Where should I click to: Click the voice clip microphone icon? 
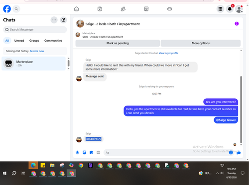(x=77, y=152)
